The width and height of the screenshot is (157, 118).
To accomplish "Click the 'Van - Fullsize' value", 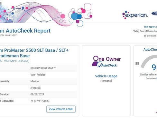I will (38, 74).
